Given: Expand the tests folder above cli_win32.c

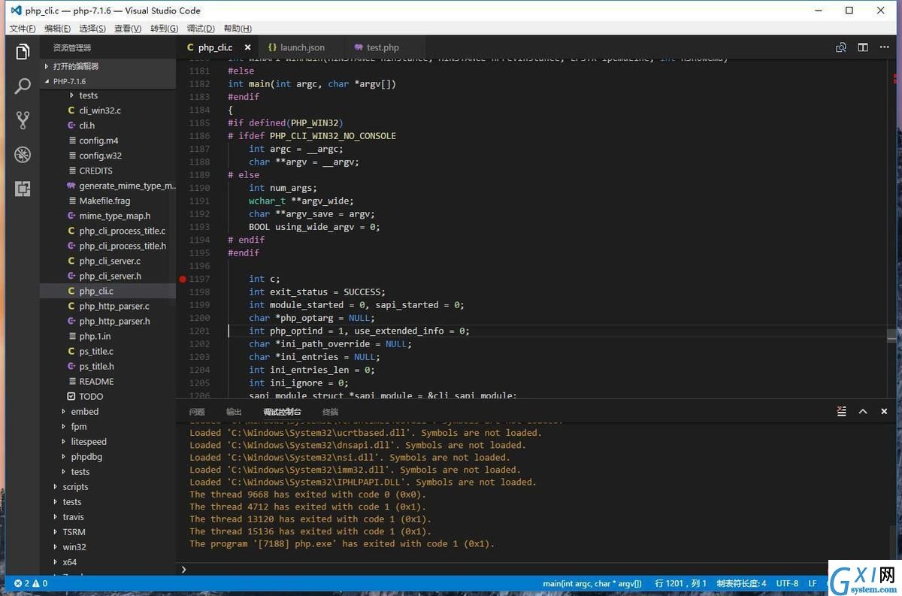Looking at the screenshot, I should (x=107, y=95).
